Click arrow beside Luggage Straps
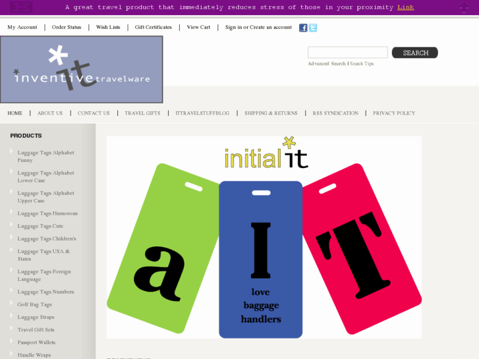479x359 pixels. click(x=11, y=316)
